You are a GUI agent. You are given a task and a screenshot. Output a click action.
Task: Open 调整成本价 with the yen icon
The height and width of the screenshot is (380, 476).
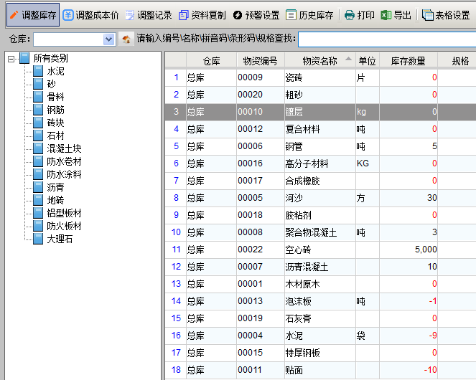coord(68,14)
